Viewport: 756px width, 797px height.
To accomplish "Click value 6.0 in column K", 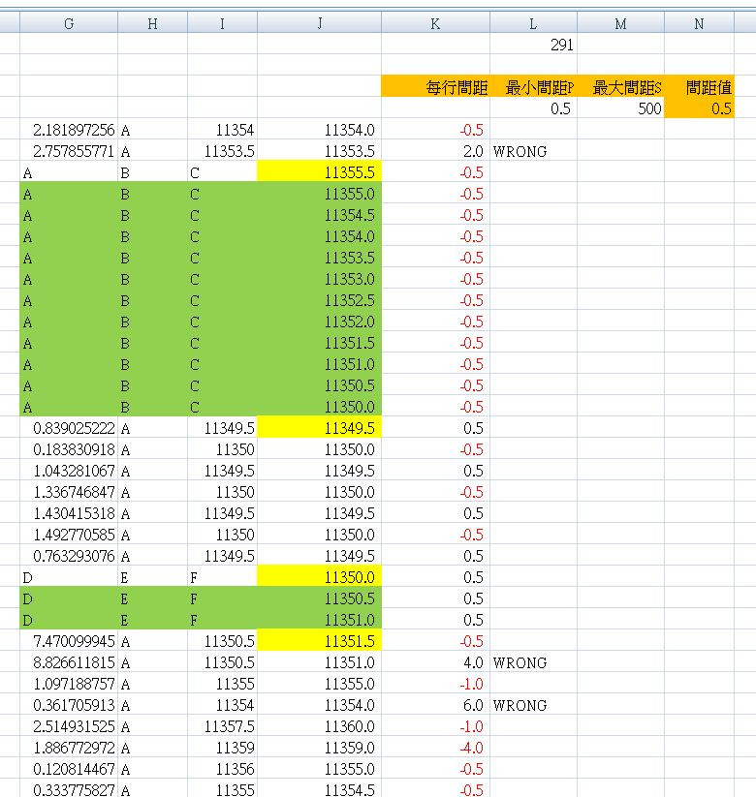I will (x=435, y=706).
